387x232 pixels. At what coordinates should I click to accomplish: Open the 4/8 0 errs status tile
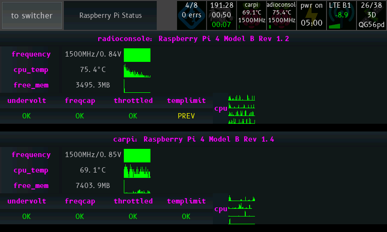(x=192, y=15)
